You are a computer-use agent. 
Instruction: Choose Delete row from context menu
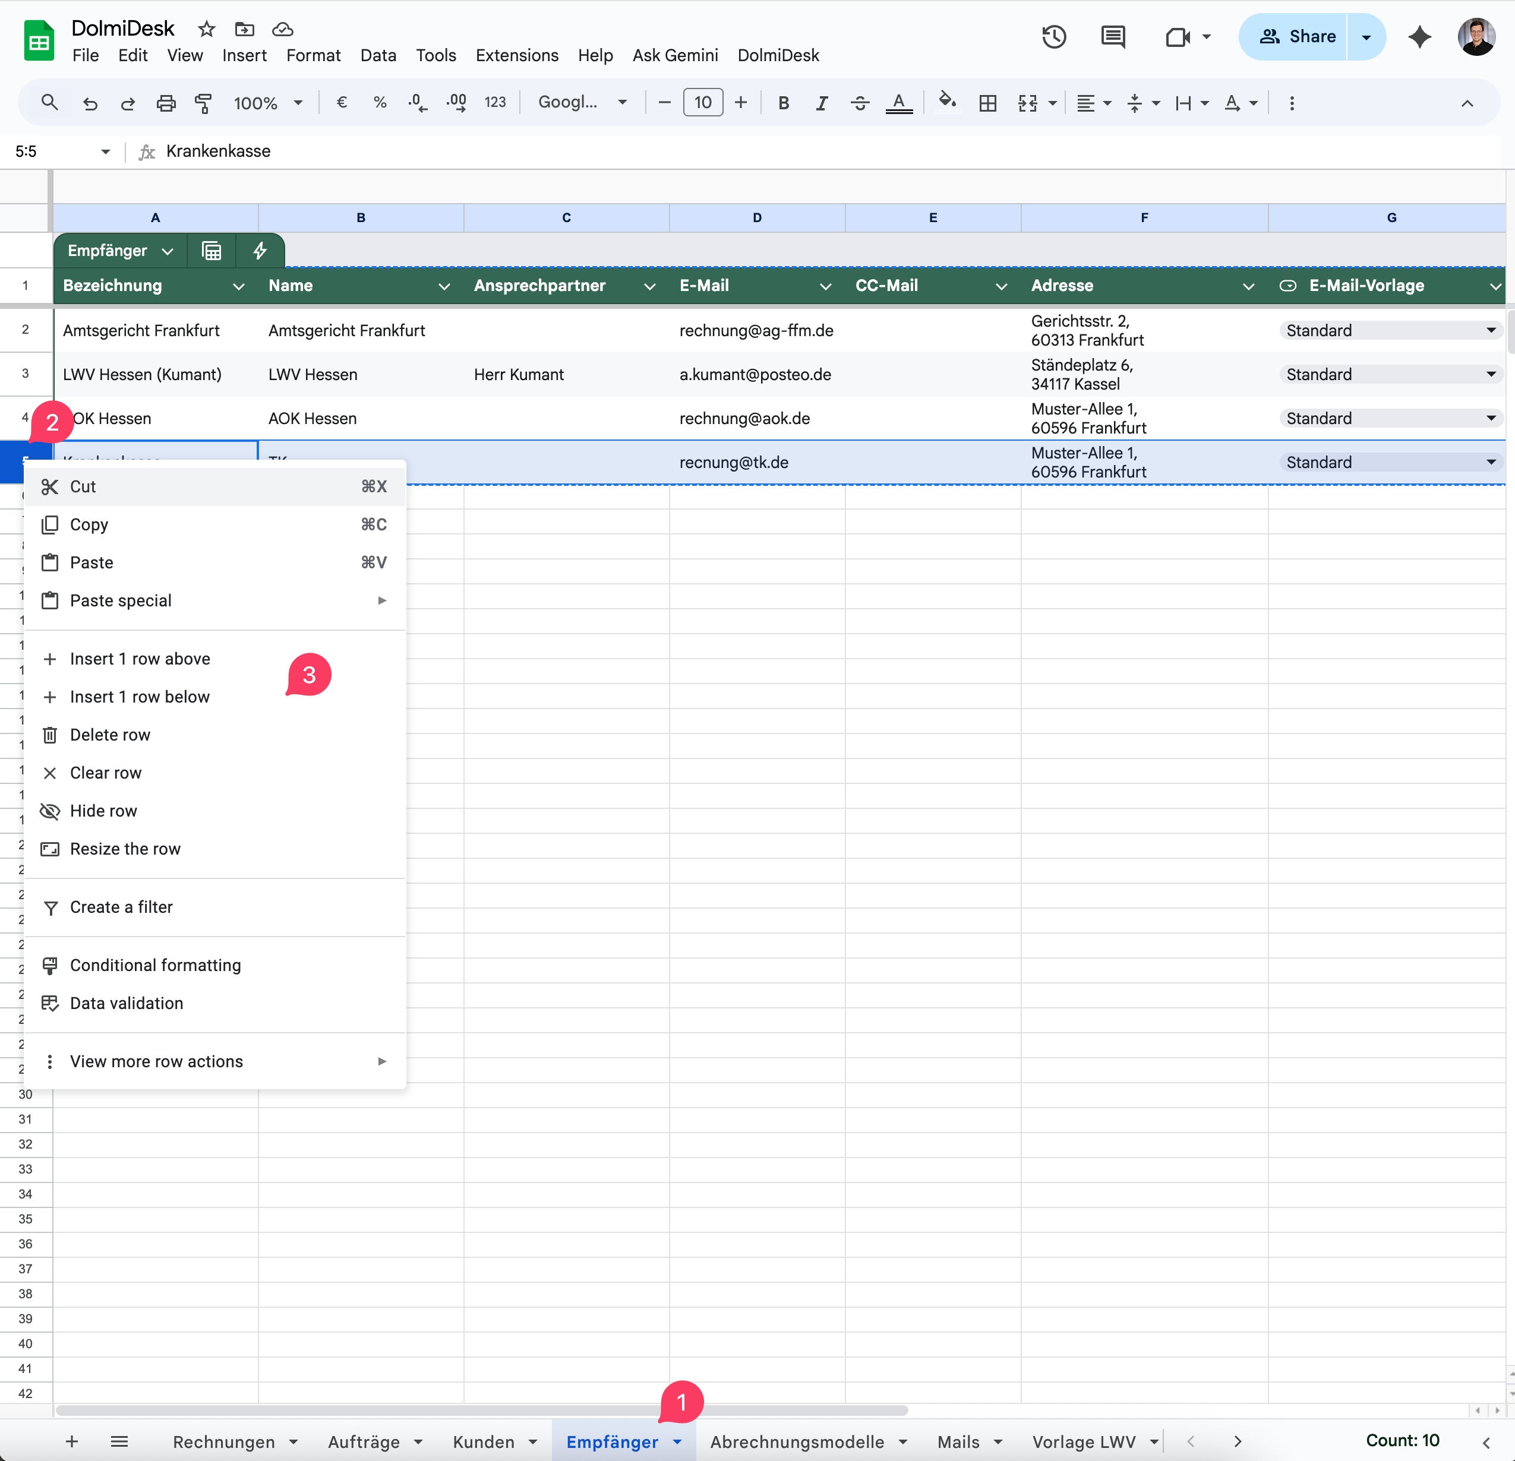[110, 735]
